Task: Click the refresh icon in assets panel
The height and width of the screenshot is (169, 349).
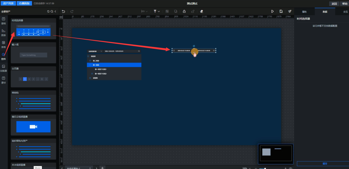Action: click(48, 12)
